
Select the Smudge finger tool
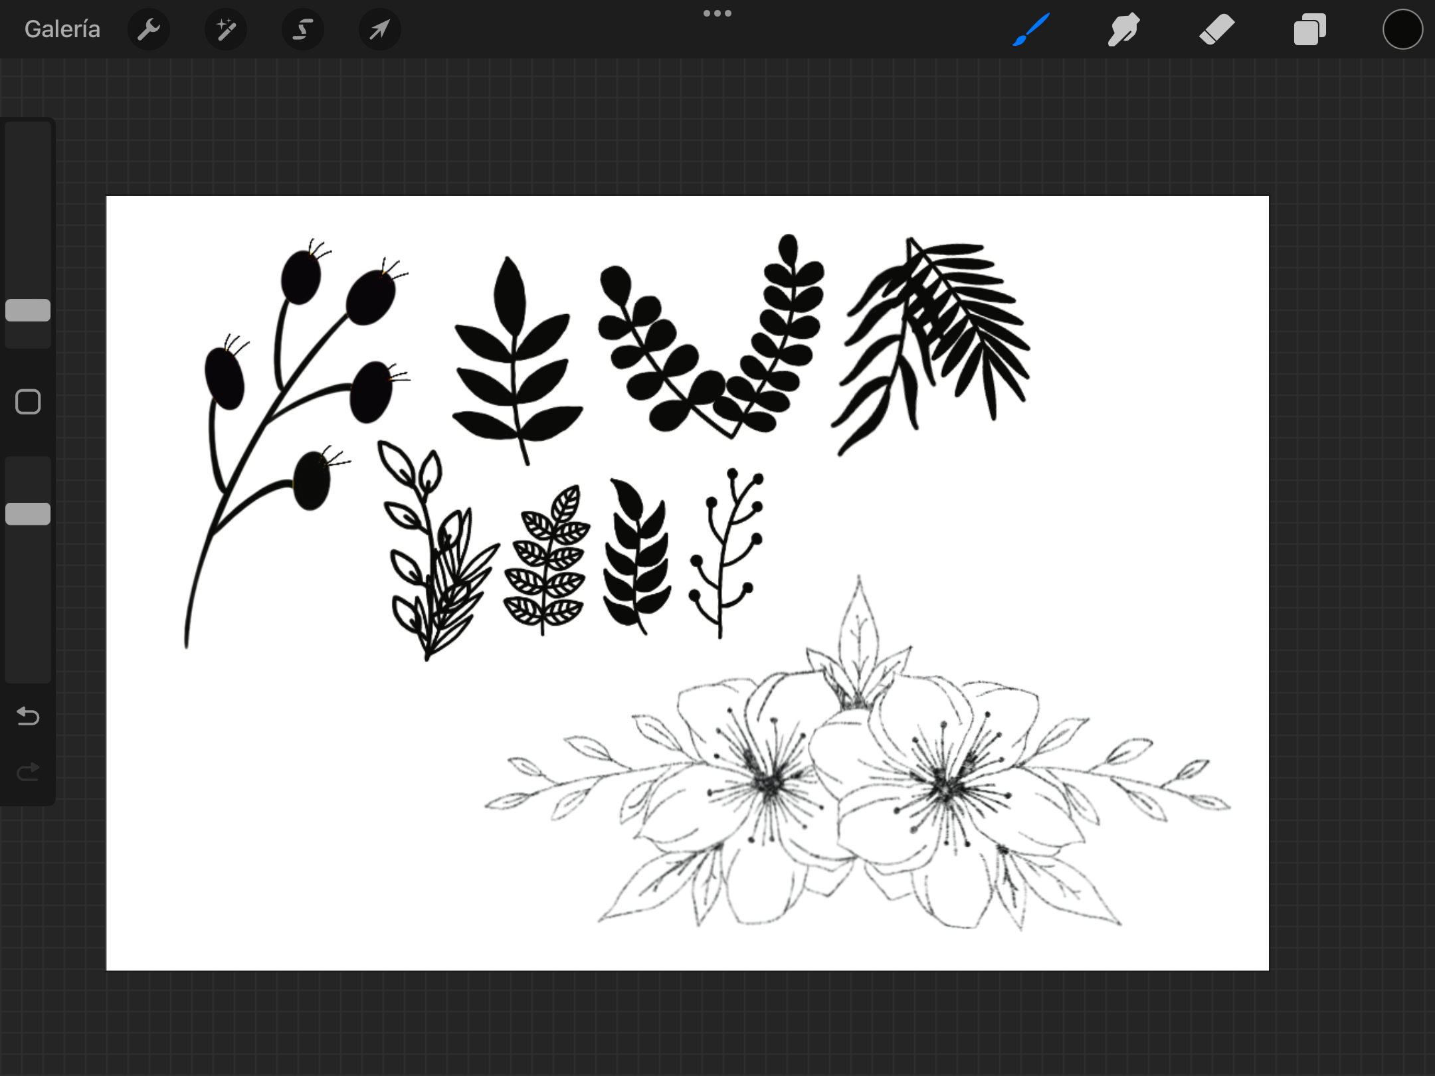(1123, 29)
